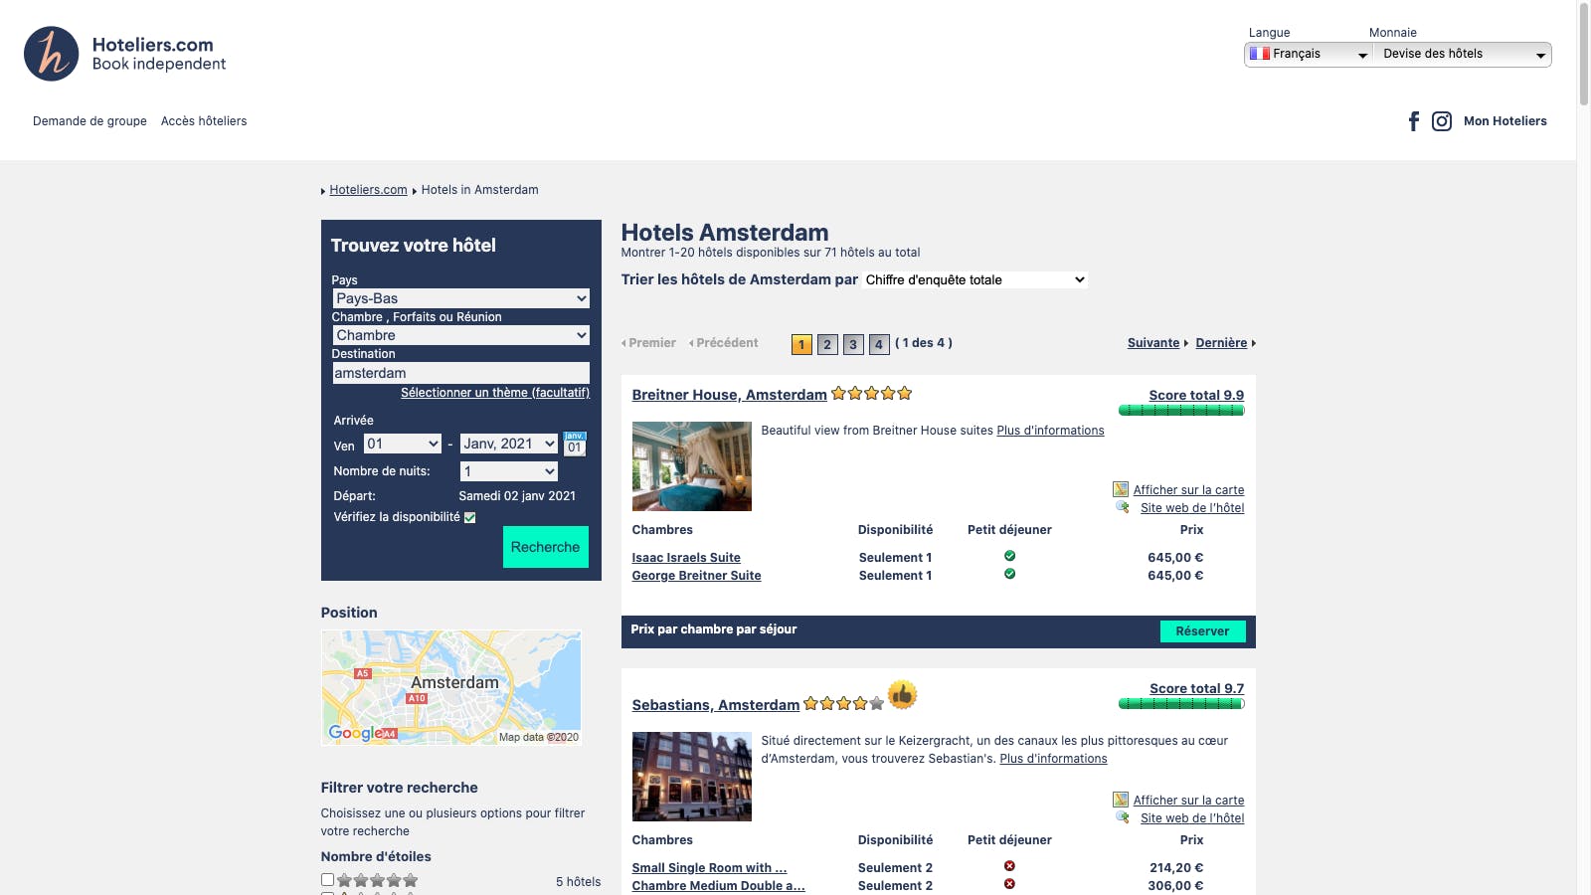Click 214,20 € price for Small Single Room
The width and height of the screenshot is (1591, 895).
pyautogui.click(x=1176, y=868)
